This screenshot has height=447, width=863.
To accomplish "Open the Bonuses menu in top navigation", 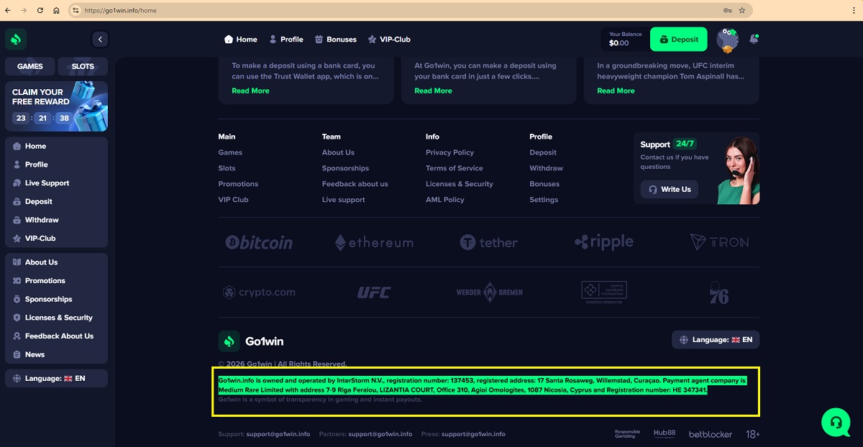I will coord(335,40).
